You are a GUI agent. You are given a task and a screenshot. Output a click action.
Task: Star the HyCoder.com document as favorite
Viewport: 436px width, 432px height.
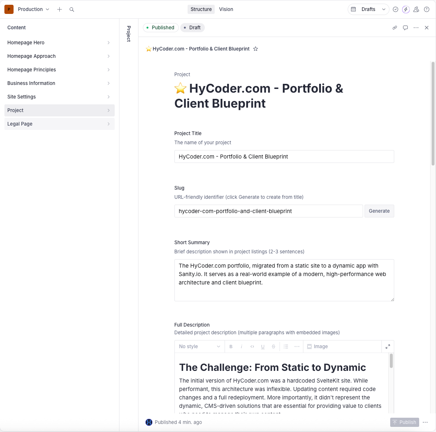click(x=255, y=49)
